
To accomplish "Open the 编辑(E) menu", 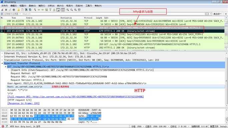I will tap(14, 6).
